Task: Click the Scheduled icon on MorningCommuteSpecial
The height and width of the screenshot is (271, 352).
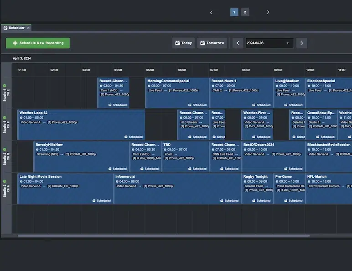Action: [x=190, y=105]
